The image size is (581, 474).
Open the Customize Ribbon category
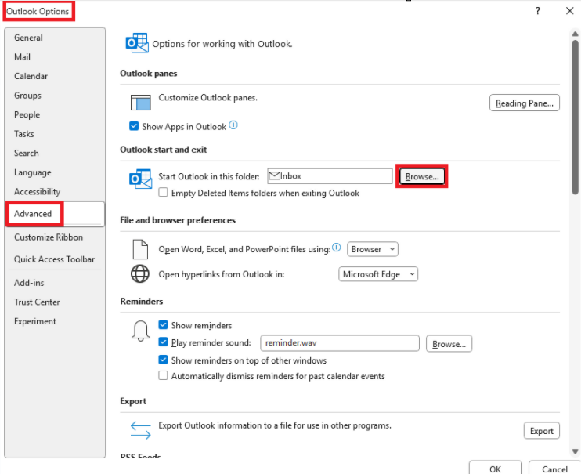49,237
